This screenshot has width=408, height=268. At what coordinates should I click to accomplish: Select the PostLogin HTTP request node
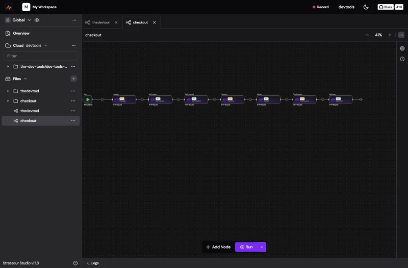[x=124, y=99]
